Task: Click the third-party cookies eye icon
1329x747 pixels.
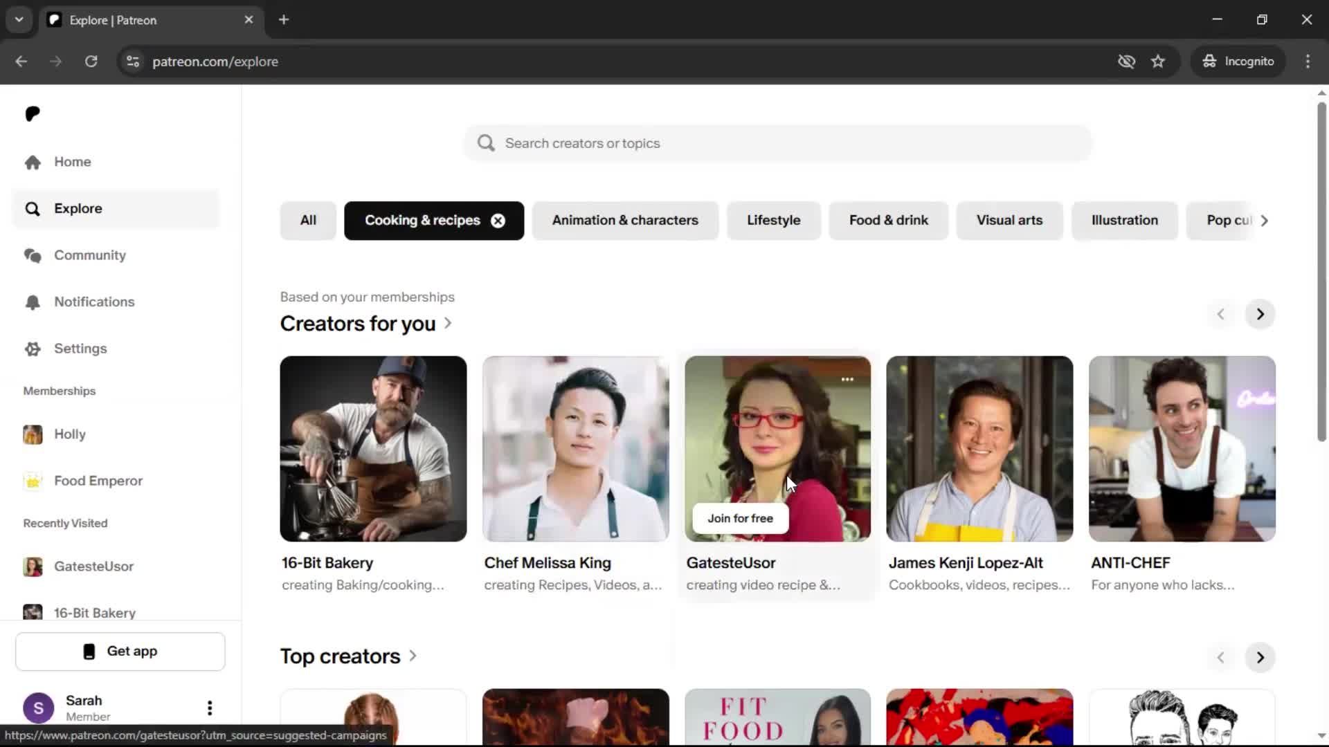Action: point(1126,62)
